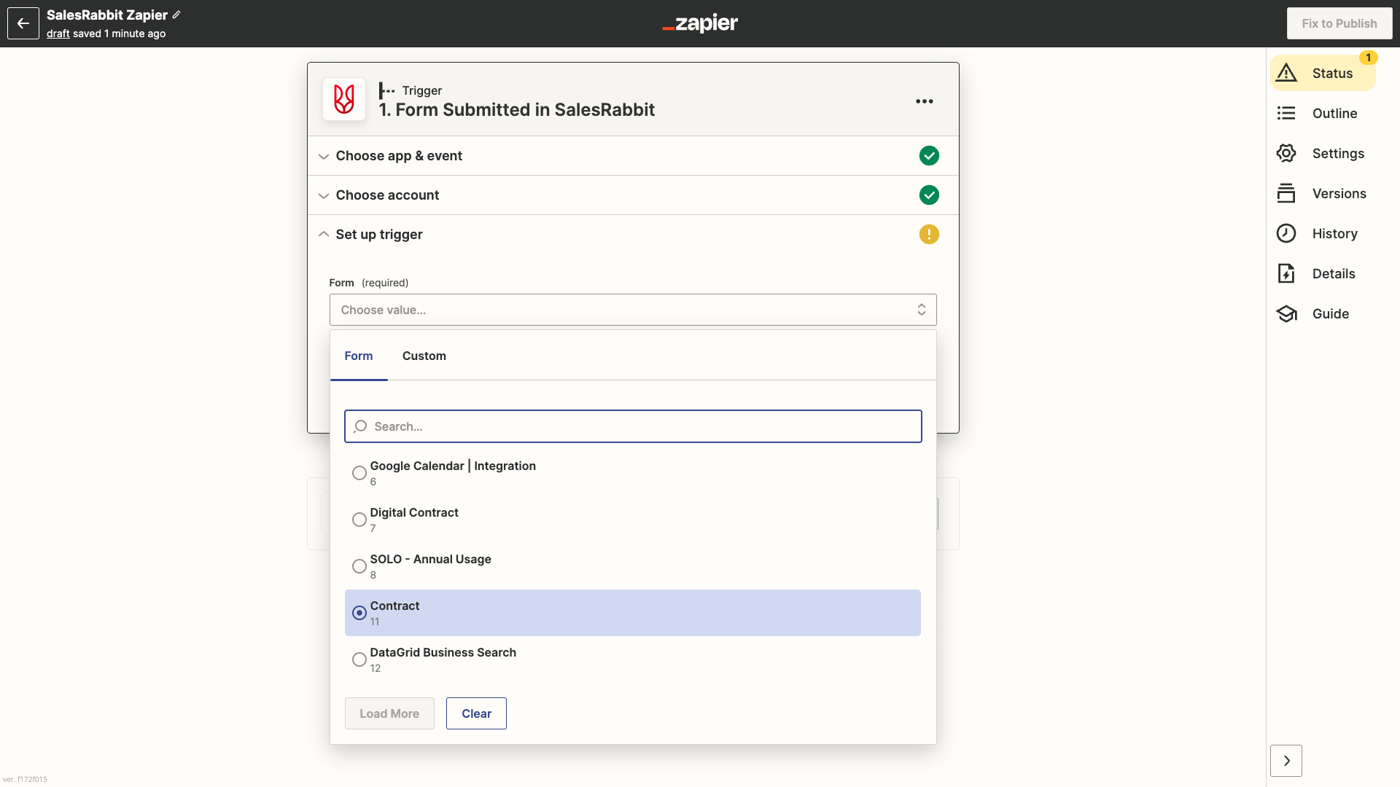
Task: Click the Versions stack icon
Action: pos(1286,193)
